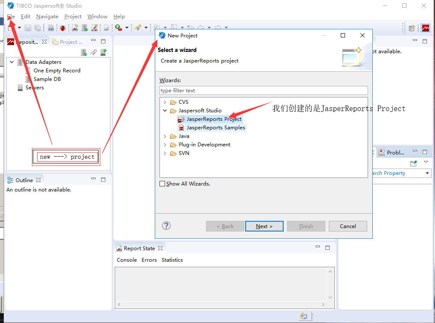Switch to the Console tab in Report State
Image resolution: width=435 pixels, height=323 pixels.
127,260
